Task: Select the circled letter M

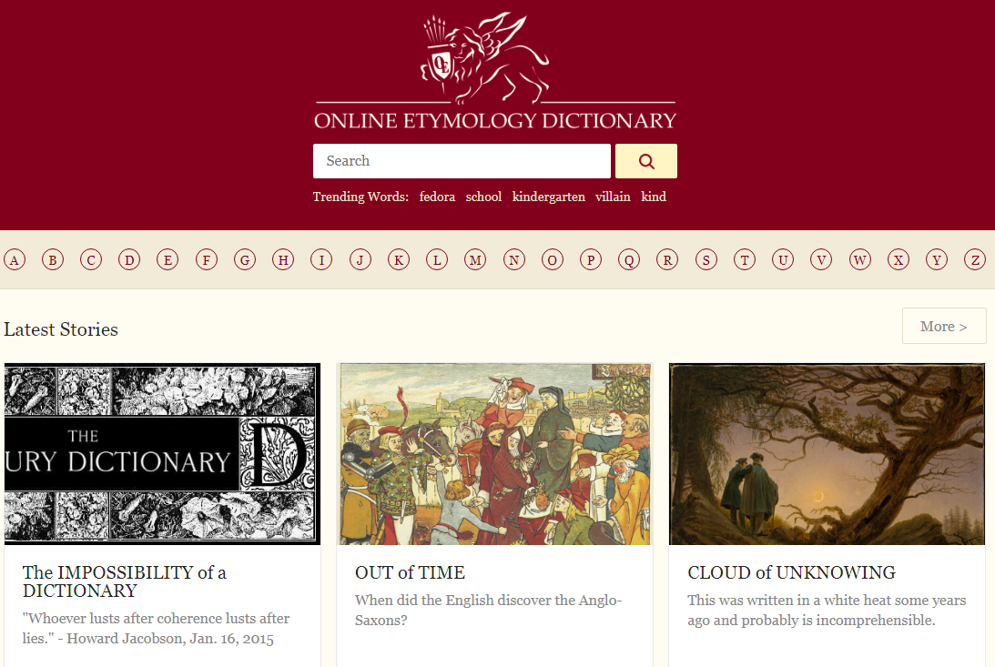Action: (x=475, y=260)
